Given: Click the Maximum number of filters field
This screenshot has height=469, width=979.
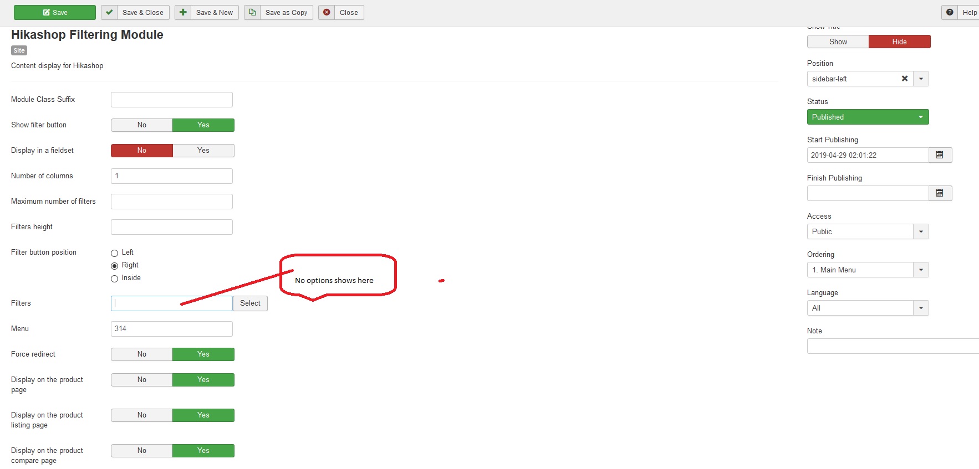Looking at the screenshot, I should (172, 202).
